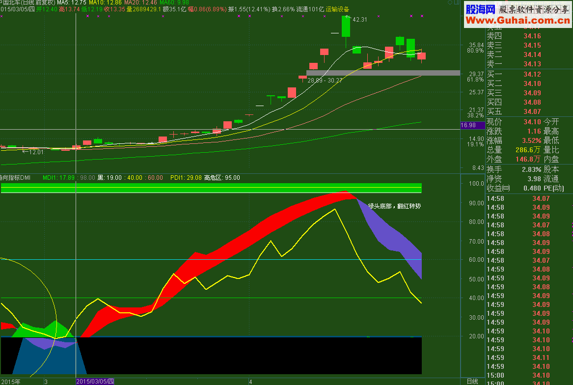Click the 量2689429.1 volume value in header
573x385 pixels.
(x=143, y=9)
